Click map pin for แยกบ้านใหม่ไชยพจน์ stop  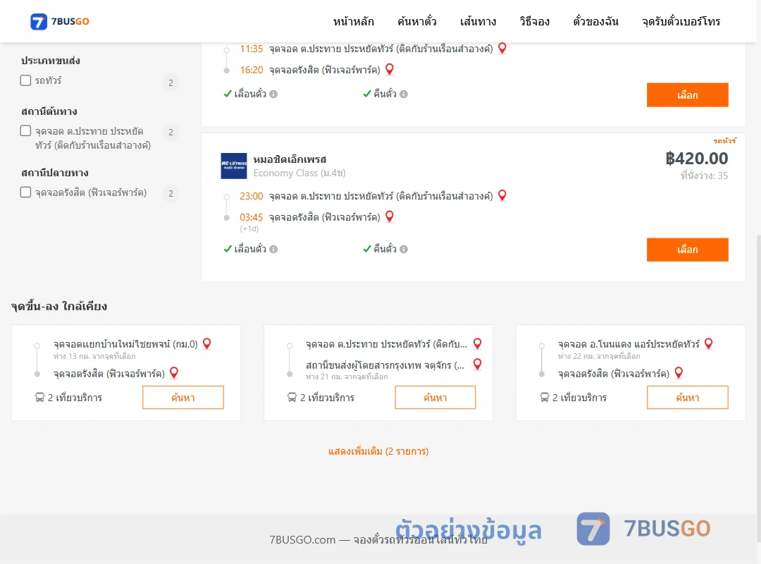click(206, 344)
